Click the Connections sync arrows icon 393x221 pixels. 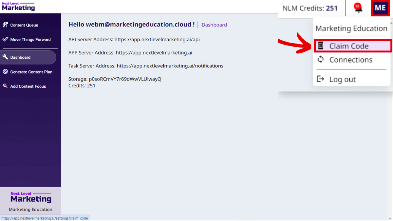(321, 60)
